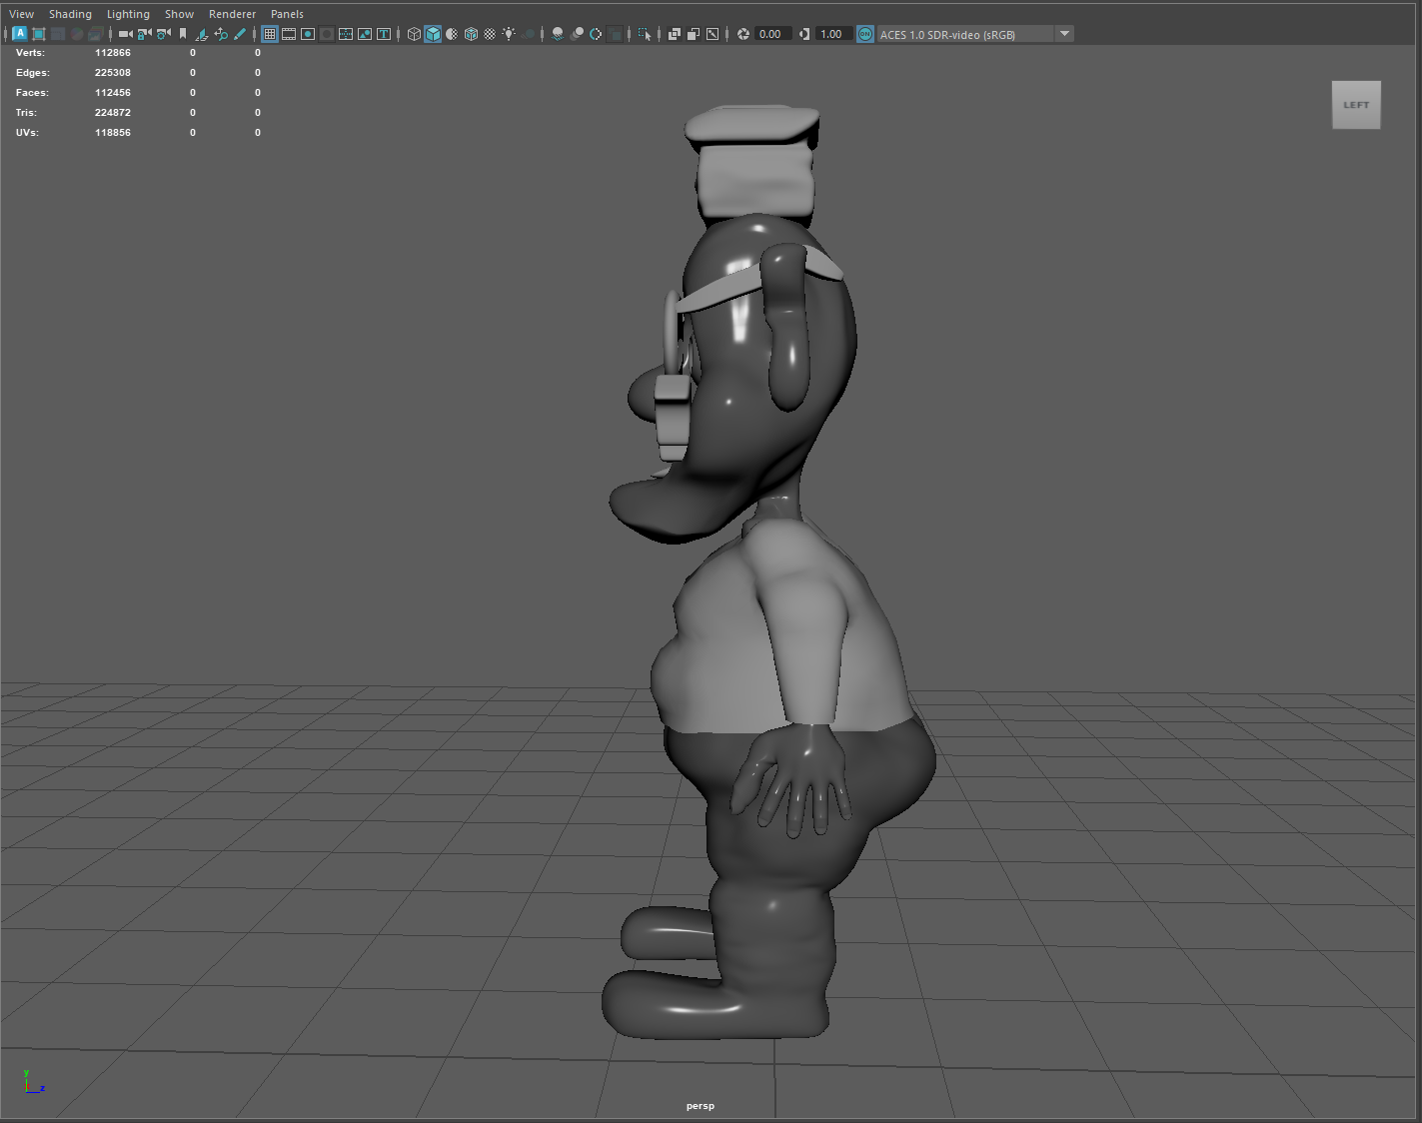
Task: Click the Gamma value field 1.00
Action: (833, 34)
